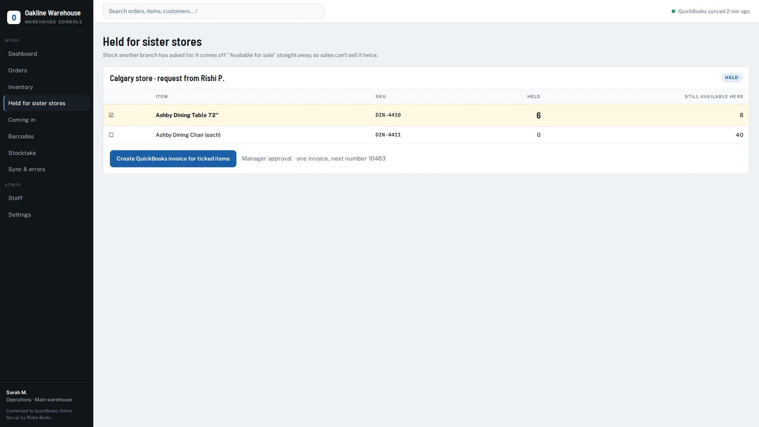The width and height of the screenshot is (759, 427).
Task: Navigate to Barcodes
Action: (46, 137)
